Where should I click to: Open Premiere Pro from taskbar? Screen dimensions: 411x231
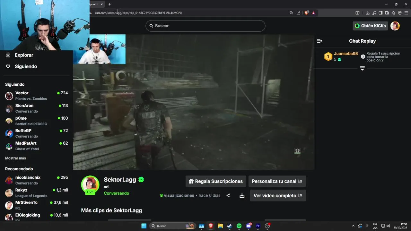[x=258, y=226]
